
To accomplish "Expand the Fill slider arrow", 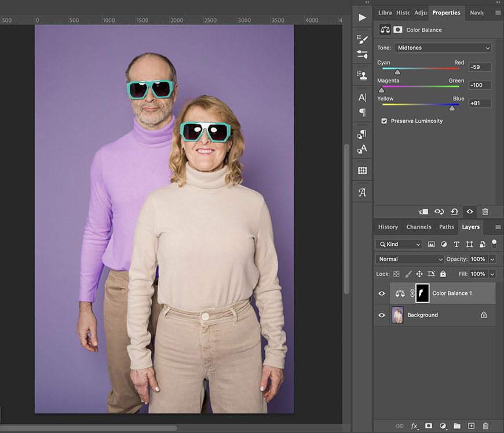I will coord(492,274).
